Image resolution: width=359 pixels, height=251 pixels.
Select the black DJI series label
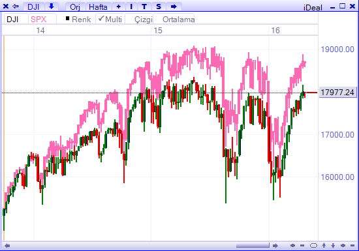tap(12, 19)
